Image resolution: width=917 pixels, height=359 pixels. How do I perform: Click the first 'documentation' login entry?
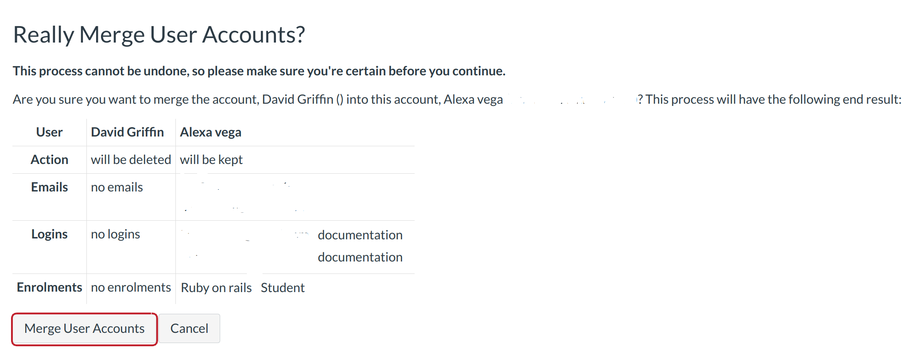pyautogui.click(x=360, y=235)
